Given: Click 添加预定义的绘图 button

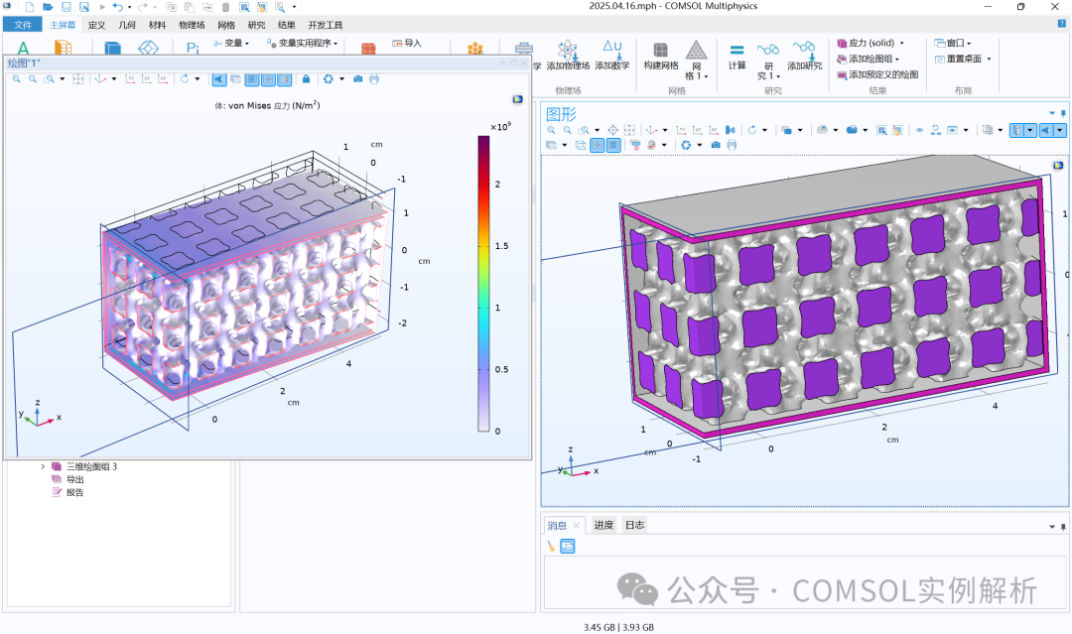Looking at the screenshot, I should (877, 74).
